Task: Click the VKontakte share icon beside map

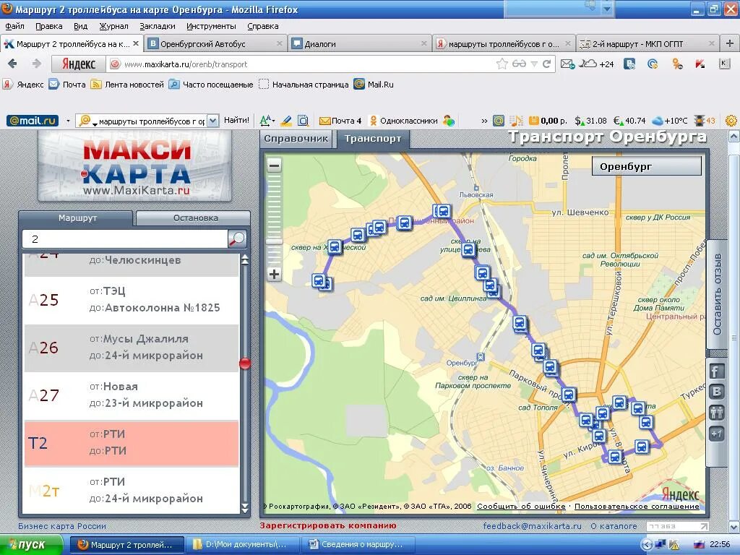Action: tap(716, 392)
